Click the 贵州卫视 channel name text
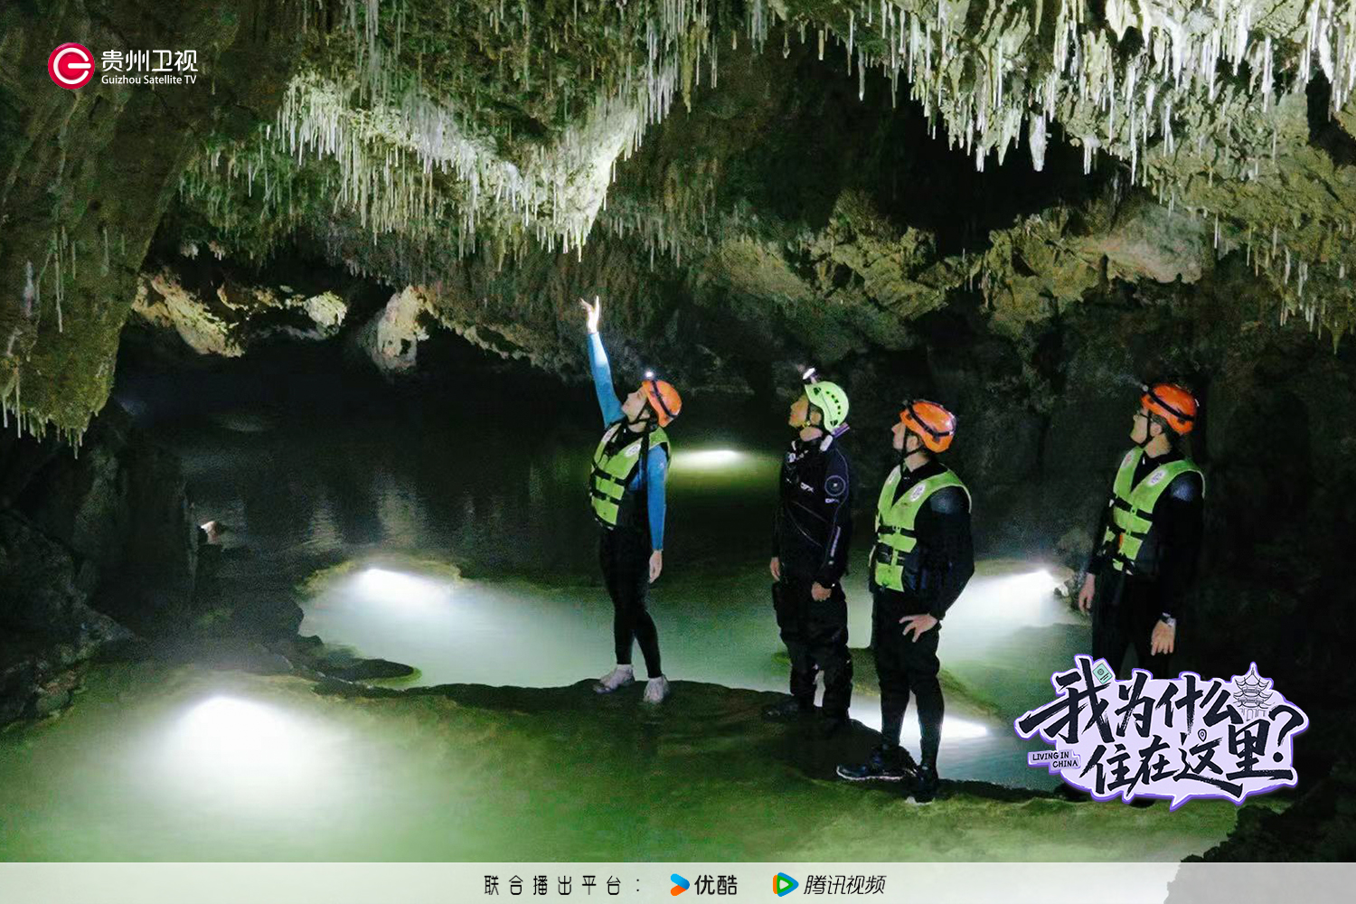 (148, 61)
